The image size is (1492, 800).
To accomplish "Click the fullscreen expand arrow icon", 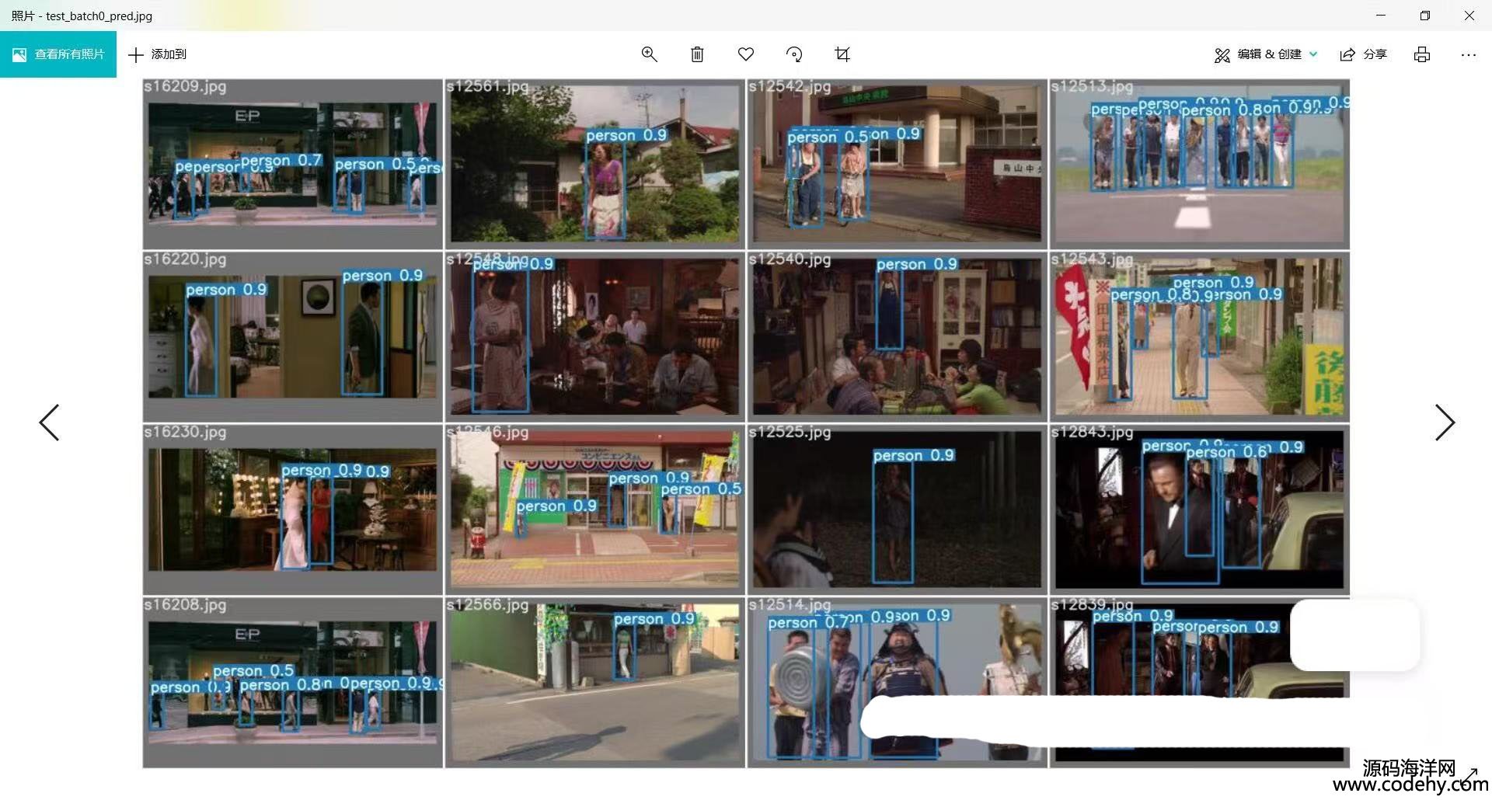I will pyautogui.click(x=1469, y=775).
